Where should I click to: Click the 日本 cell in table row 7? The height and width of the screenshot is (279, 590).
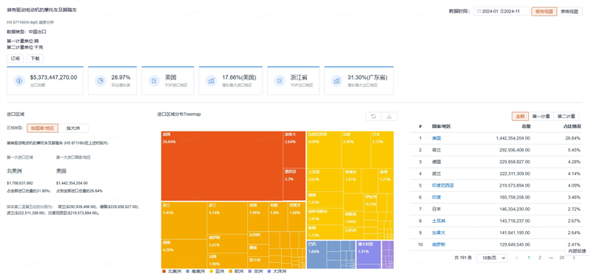click(436, 209)
